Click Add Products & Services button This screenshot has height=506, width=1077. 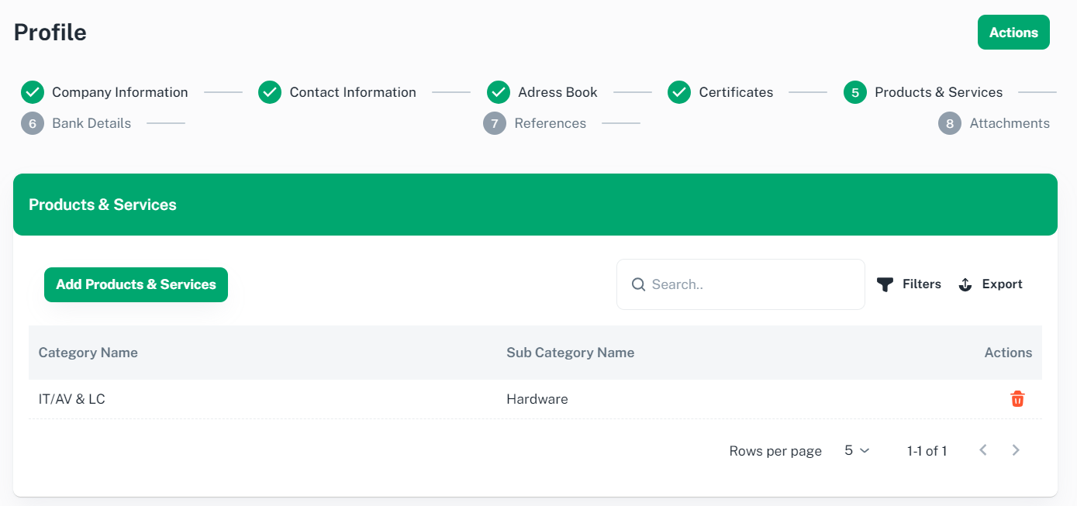click(x=136, y=284)
